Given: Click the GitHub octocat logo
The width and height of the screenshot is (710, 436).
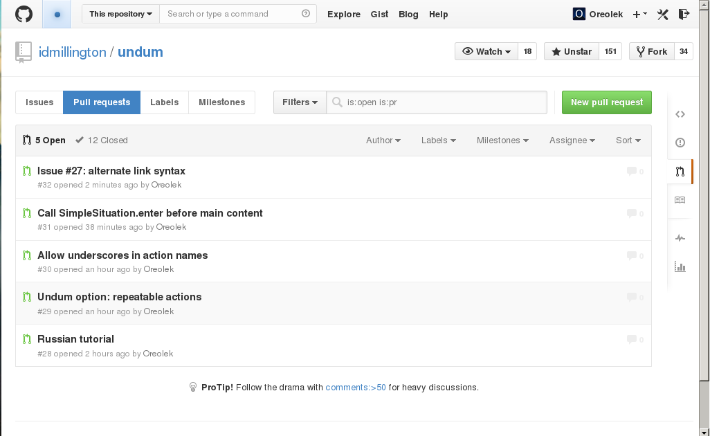Looking at the screenshot, I should [24, 14].
